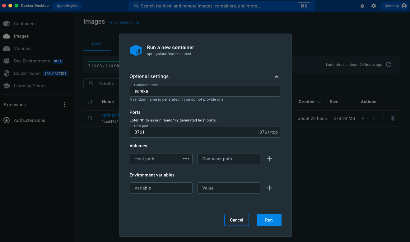Go to Volumes in the sidebar
The height and width of the screenshot is (242, 410).
(x=23, y=48)
